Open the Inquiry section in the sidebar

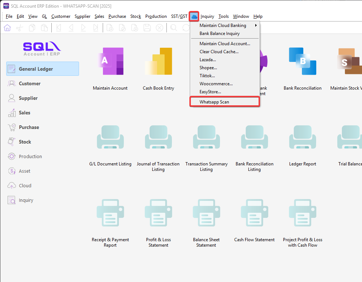click(26, 200)
